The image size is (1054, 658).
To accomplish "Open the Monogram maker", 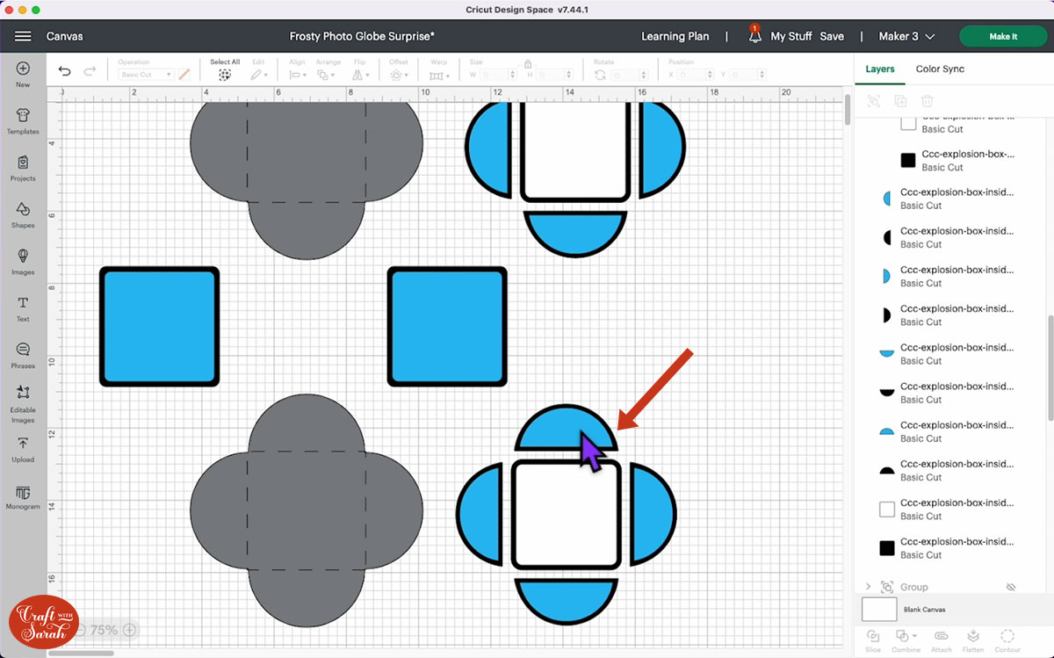I will click(23, 497).
